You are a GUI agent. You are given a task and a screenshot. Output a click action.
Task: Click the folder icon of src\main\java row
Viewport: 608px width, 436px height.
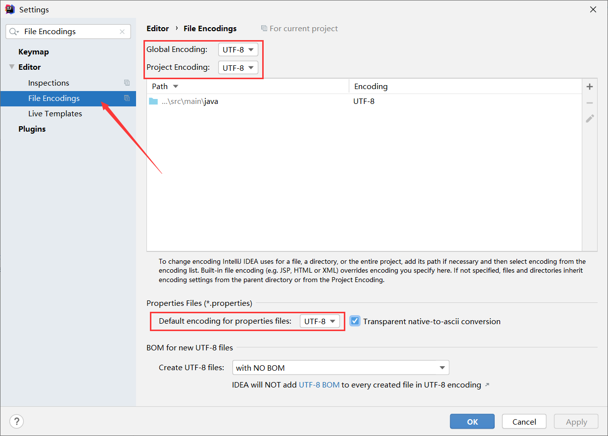(153, 101)
